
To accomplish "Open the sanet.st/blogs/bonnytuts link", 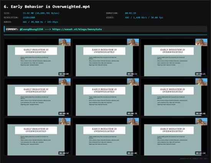I will (x=77, y=29).
